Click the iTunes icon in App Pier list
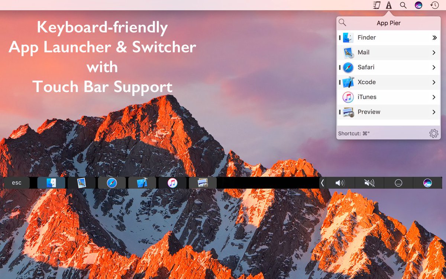Screen dimensions: 446x279 [348, 97]
